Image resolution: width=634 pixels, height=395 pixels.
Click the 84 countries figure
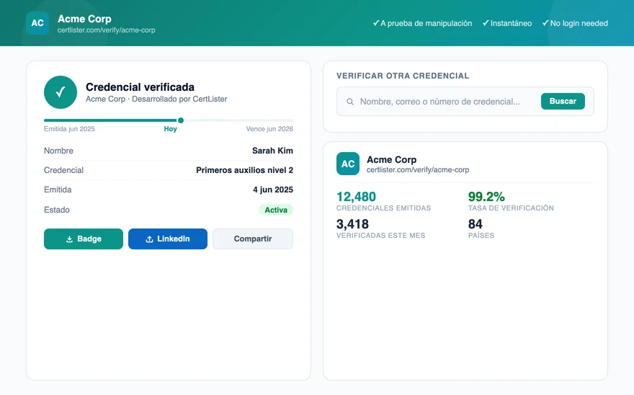(x=475, y=223)
